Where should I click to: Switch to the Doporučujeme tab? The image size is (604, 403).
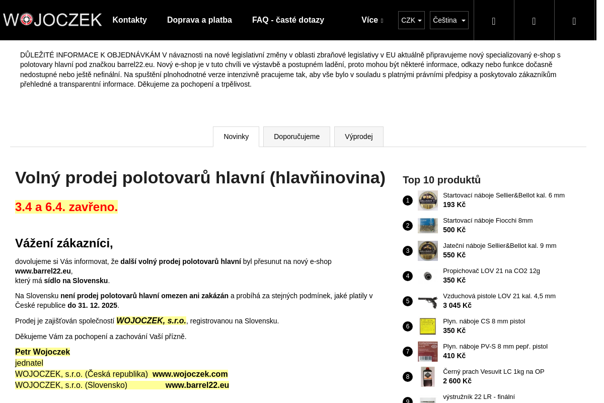tap(296, 137)
